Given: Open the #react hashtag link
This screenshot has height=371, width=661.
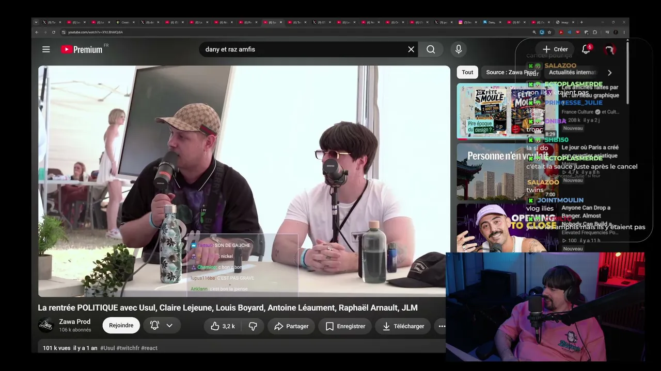Looking at the screenshot, I should point(149,348).
